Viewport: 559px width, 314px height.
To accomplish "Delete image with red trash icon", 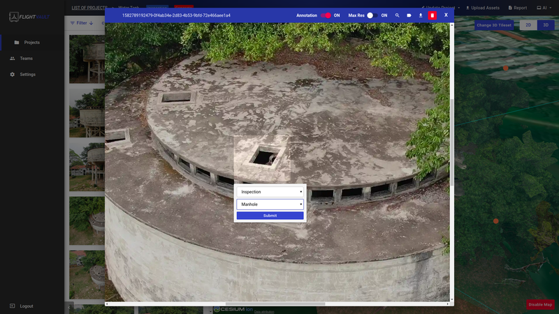I will pos(433,15).
